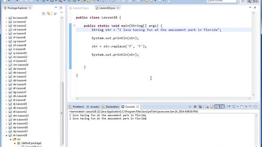The width and height of the screenshot is (262, 147).
Task: Select the dn-Lesson14 project
Action: 20,120
